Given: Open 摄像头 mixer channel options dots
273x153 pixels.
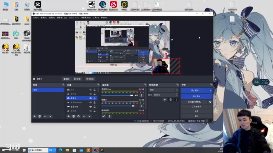Looking at the screenshot, I should (142, 106).
